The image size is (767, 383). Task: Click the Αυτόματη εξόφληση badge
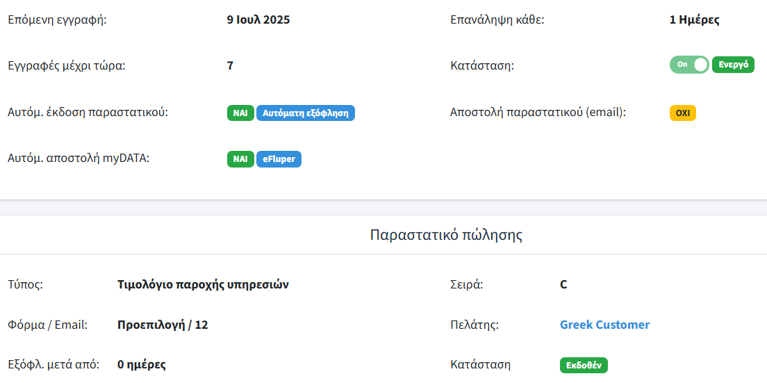tap(306, 113)
